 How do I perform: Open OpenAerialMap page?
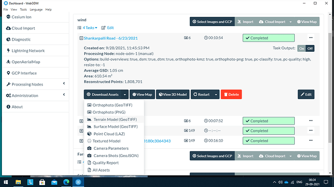click(x=23, y=62)
